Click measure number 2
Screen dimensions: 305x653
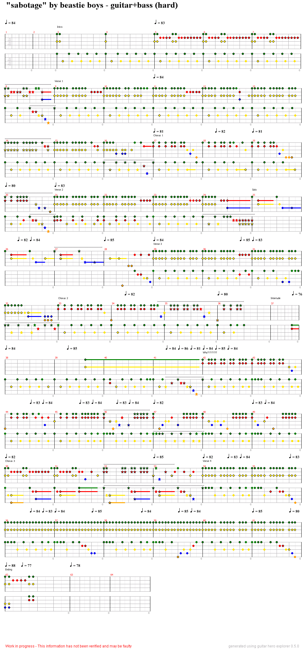(x=34, y=32)
